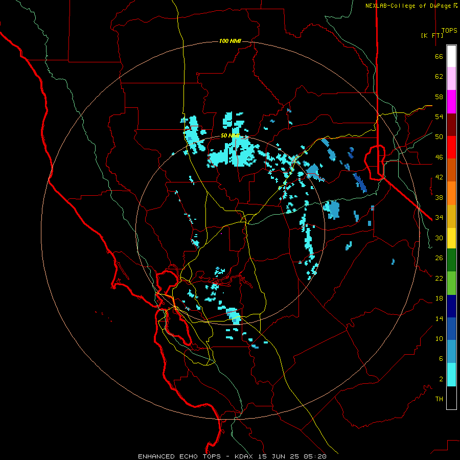Click the '38' legend value
The width and height of the screenshot is (460, 460).
pyautogui.click(x=439, y=197)
